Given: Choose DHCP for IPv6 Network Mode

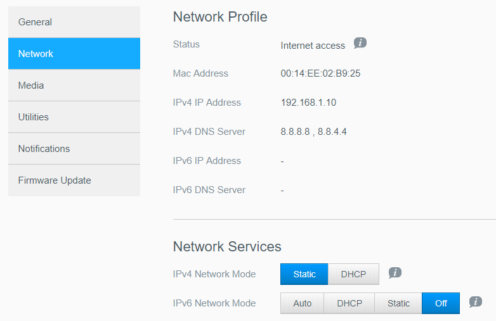Looking at the screenshot, I should [349, 303].
